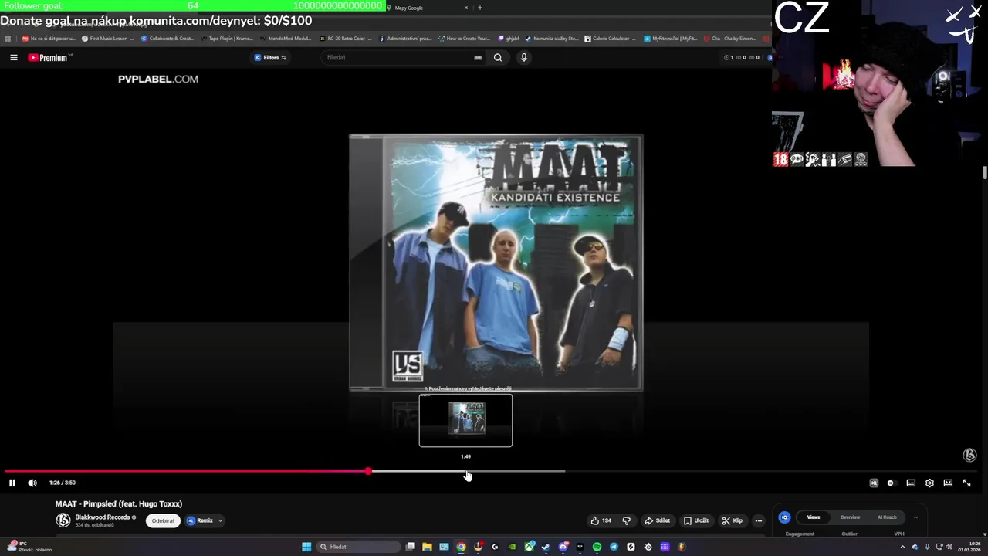The height and width of the screenshot is (556, 988).
Task: Open Windows Start menu
Action: tap(306, 547)
